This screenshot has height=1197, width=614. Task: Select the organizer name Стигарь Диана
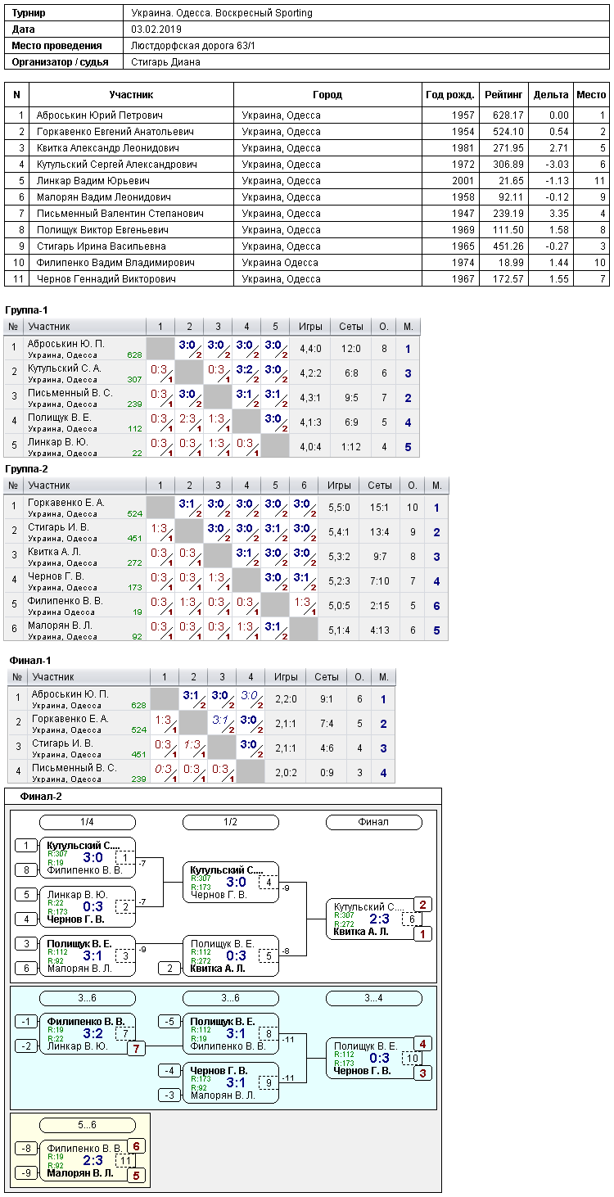[165, 62]
